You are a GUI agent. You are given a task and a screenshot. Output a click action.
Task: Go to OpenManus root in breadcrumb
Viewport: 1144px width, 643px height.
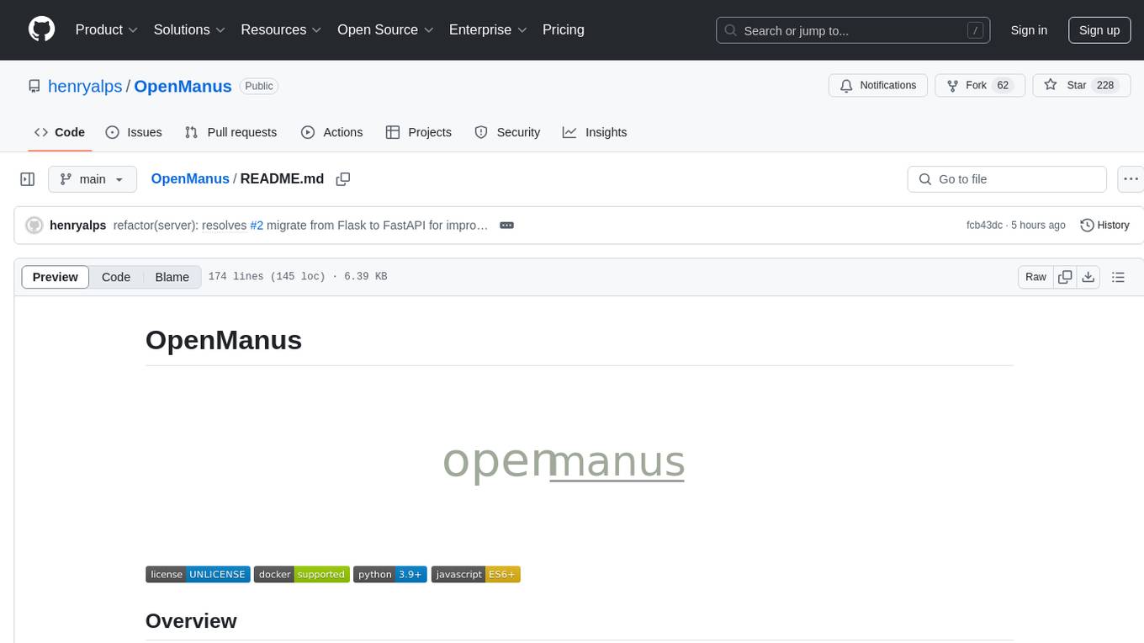190,178
